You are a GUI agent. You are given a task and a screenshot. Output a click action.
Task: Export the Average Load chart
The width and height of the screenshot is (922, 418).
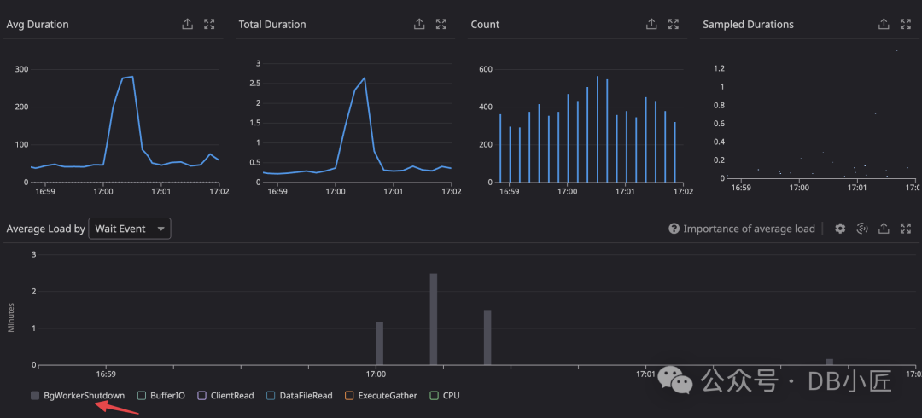[884, 229]
